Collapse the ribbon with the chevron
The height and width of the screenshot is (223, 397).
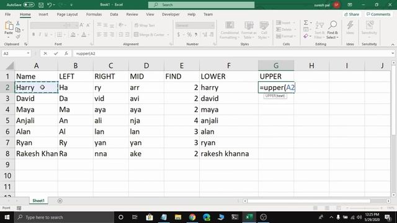[x=393, y=45]
